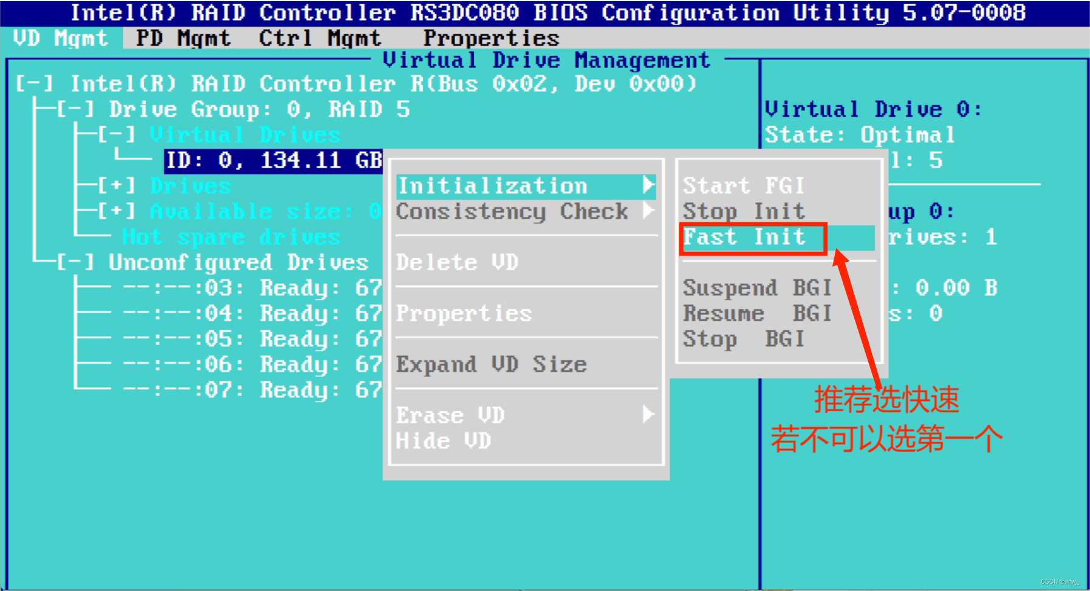Screen dimensions: 1090x591
Task: Select Suspend BGI in submenu
Action: click(x=757, y=288)
